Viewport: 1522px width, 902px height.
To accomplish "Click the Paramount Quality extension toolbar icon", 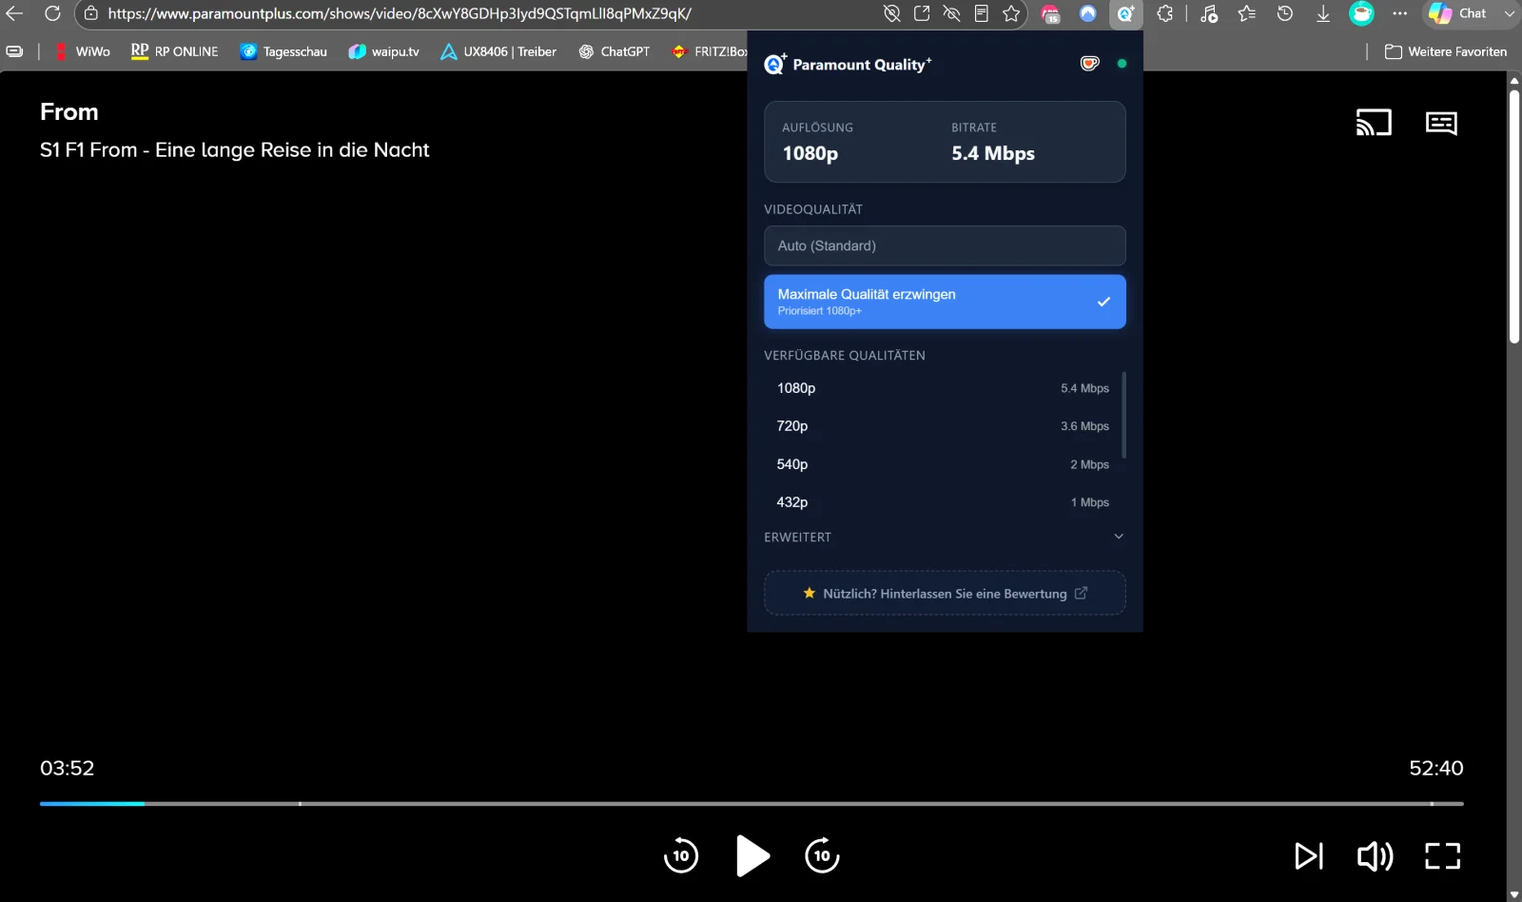I will pyautogui.click(x=1125, y=13).
